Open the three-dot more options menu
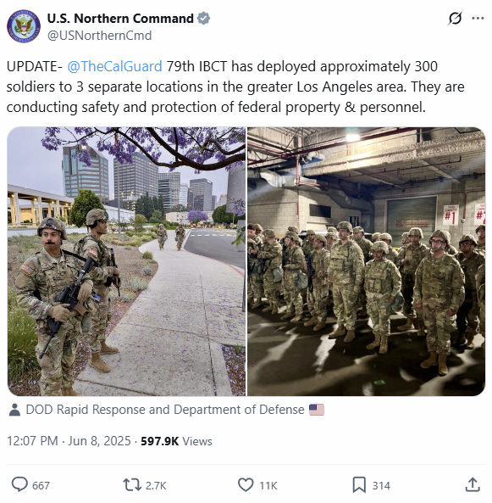Image resolution: width=492 pixels, height=503 pixels. click(x=478, y=19)
